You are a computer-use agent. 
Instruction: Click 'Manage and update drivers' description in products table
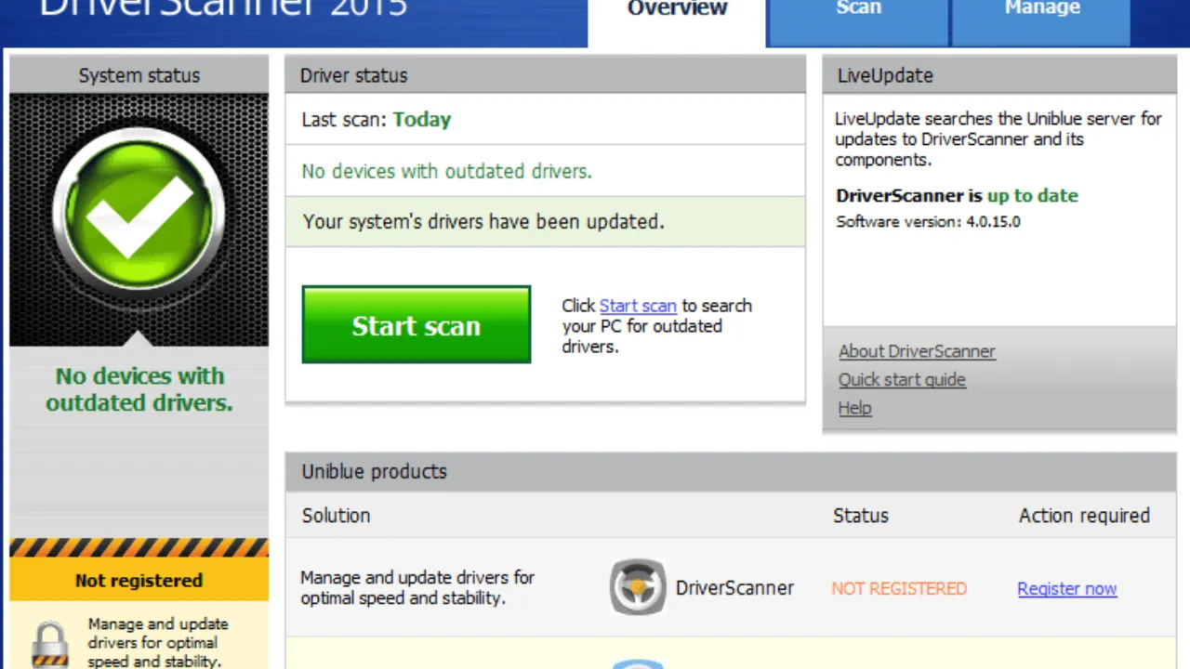point(417,587)
